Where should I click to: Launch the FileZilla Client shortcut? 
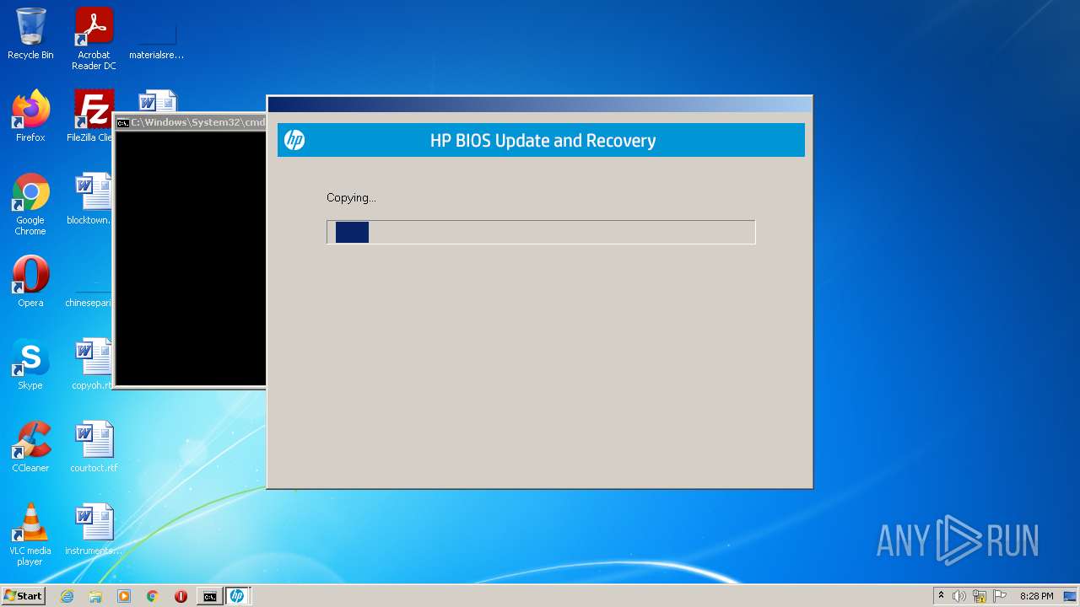click(91, 116)
